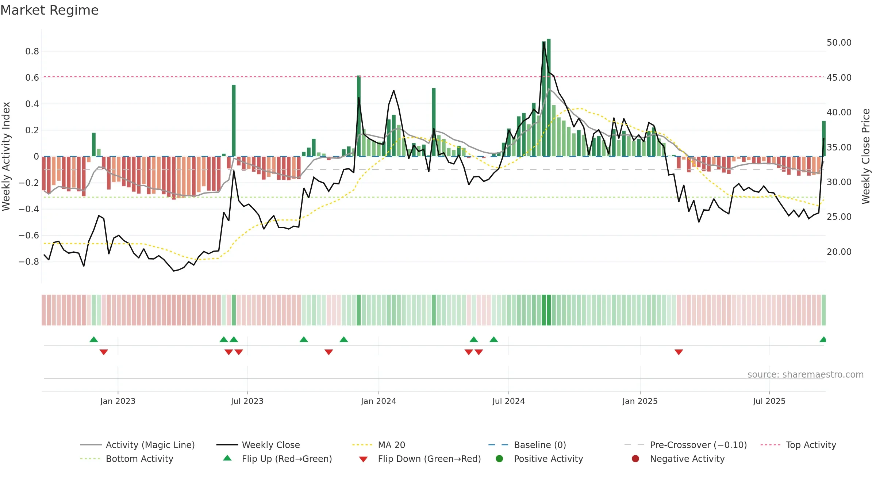
Task: Click the red Negative Activity legend dot
Action: (635, 458)
